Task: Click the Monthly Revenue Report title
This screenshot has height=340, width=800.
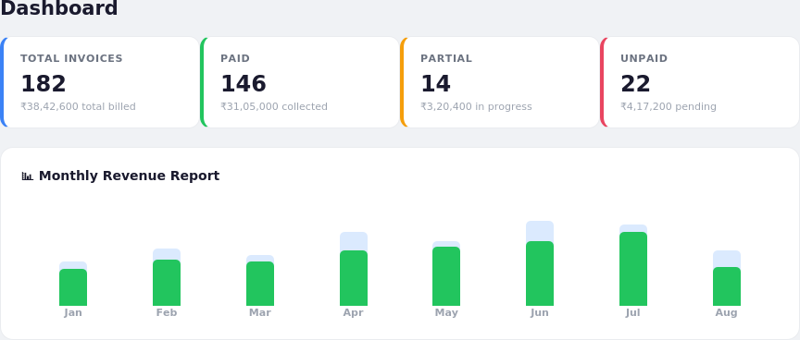Action: coord(129,176)
